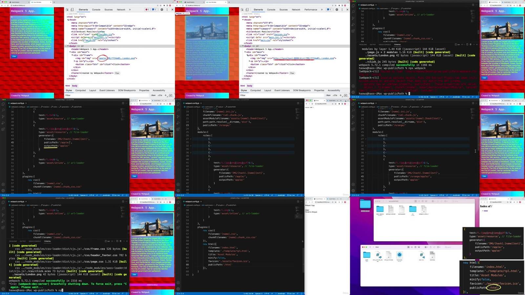Open Search in the top-right VS Code activity bar
This screenshot has height=295, width=525.
click(x=353, y=11)
